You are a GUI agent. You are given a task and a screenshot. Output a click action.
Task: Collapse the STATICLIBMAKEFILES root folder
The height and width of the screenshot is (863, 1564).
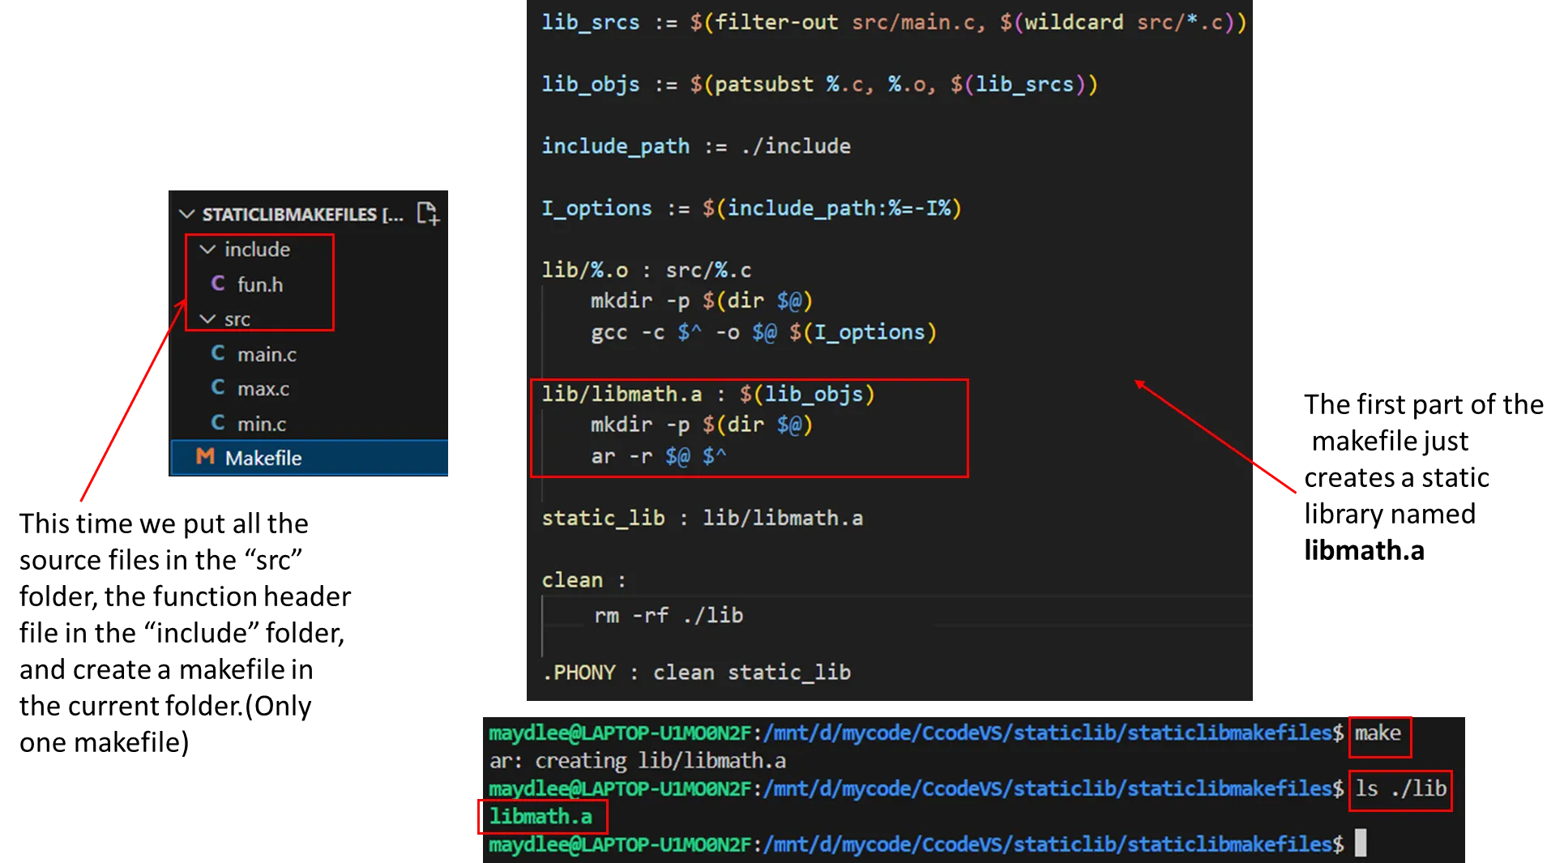pyautogui.click(x=187, y=214)
